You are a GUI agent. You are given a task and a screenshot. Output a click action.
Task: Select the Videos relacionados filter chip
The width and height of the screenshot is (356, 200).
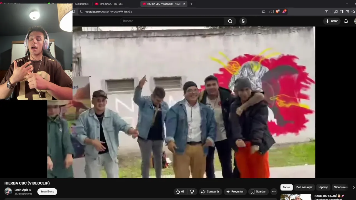tap(341, 187)
